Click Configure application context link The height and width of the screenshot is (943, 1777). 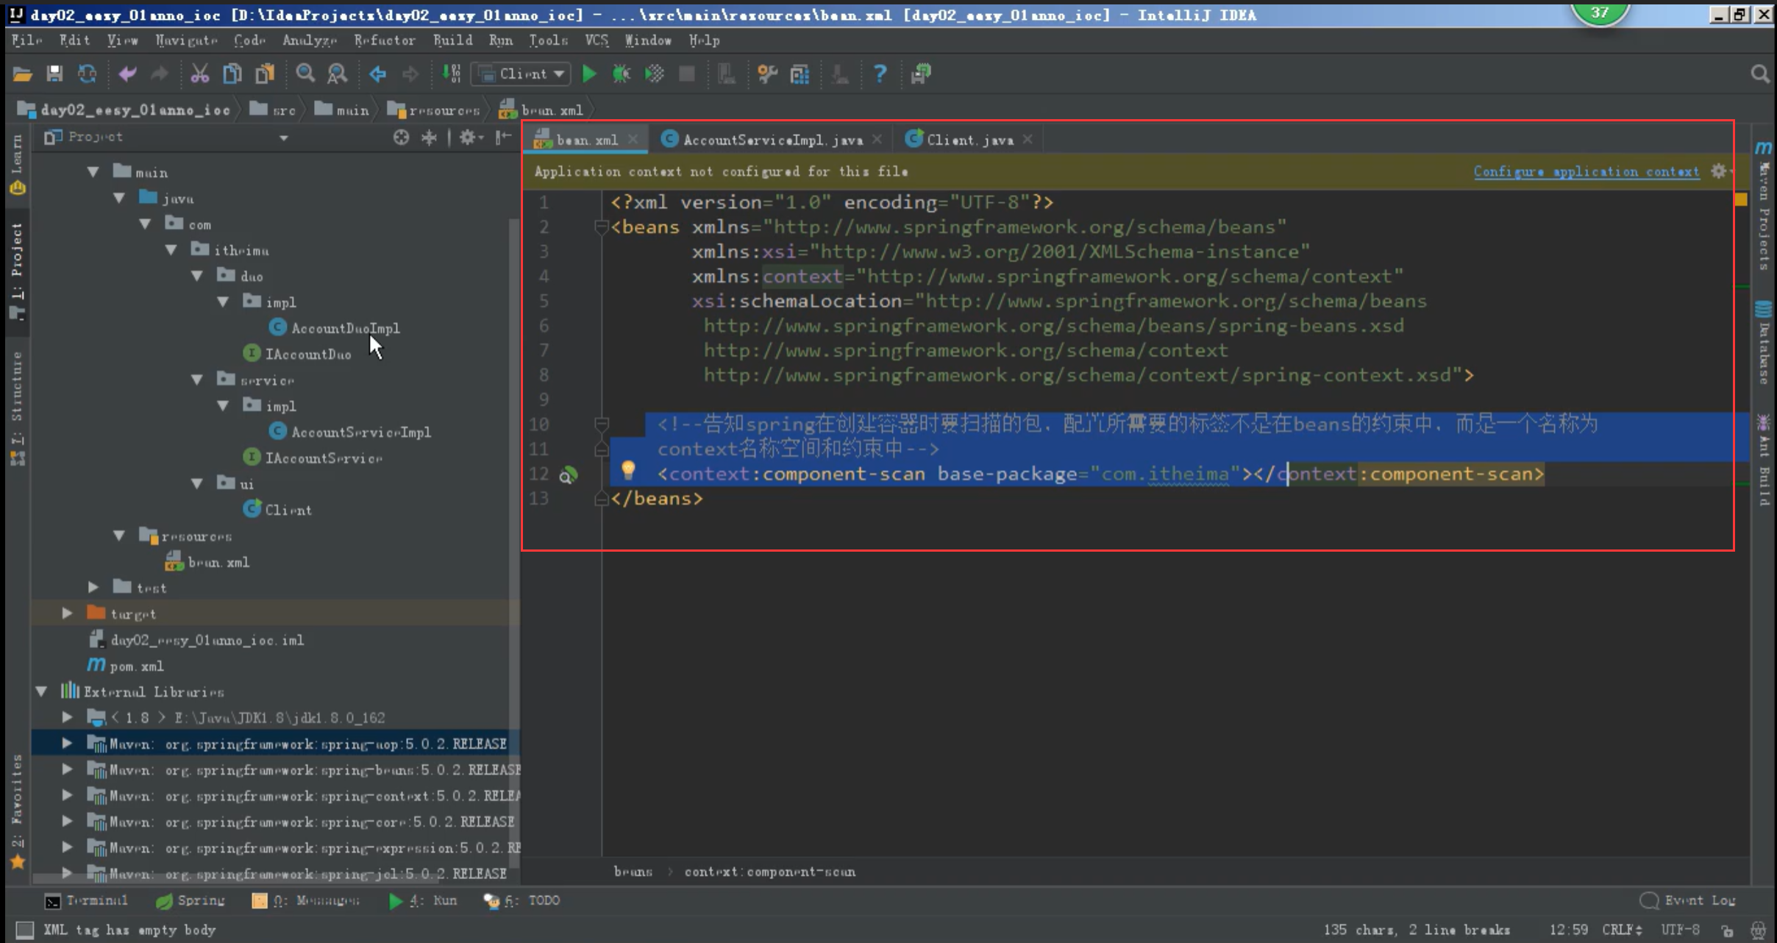1586,171
